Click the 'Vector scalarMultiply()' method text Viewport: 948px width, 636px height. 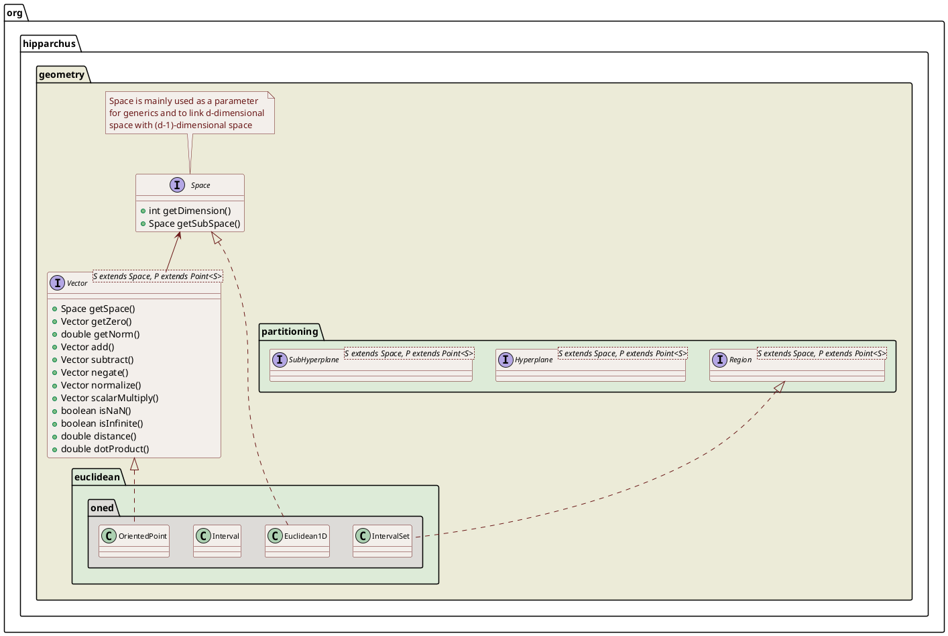pos(110,399)
